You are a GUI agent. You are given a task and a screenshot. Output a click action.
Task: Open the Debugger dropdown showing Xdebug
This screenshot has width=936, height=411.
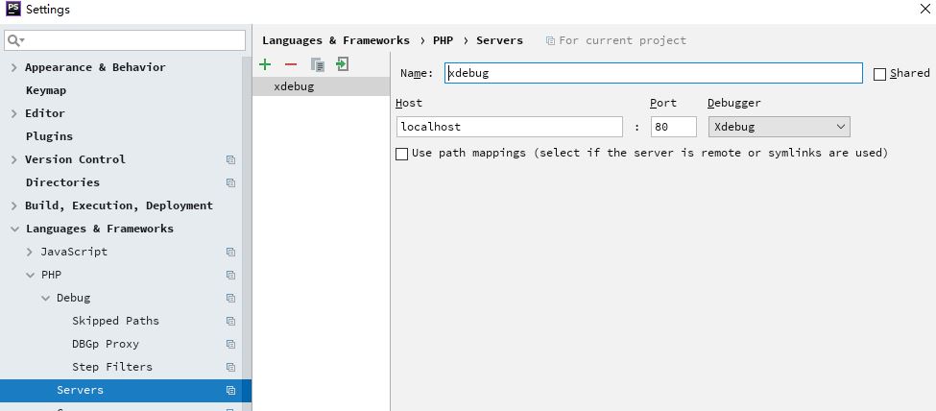(x=779, y=127)
